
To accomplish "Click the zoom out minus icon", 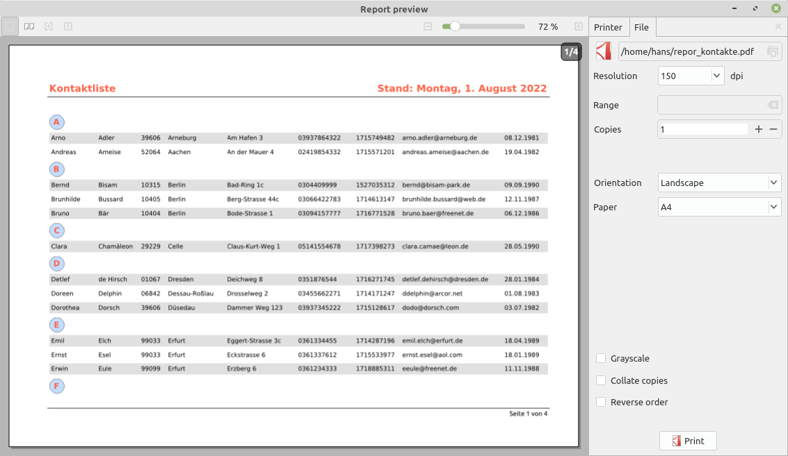I will (x=428, y=26).
